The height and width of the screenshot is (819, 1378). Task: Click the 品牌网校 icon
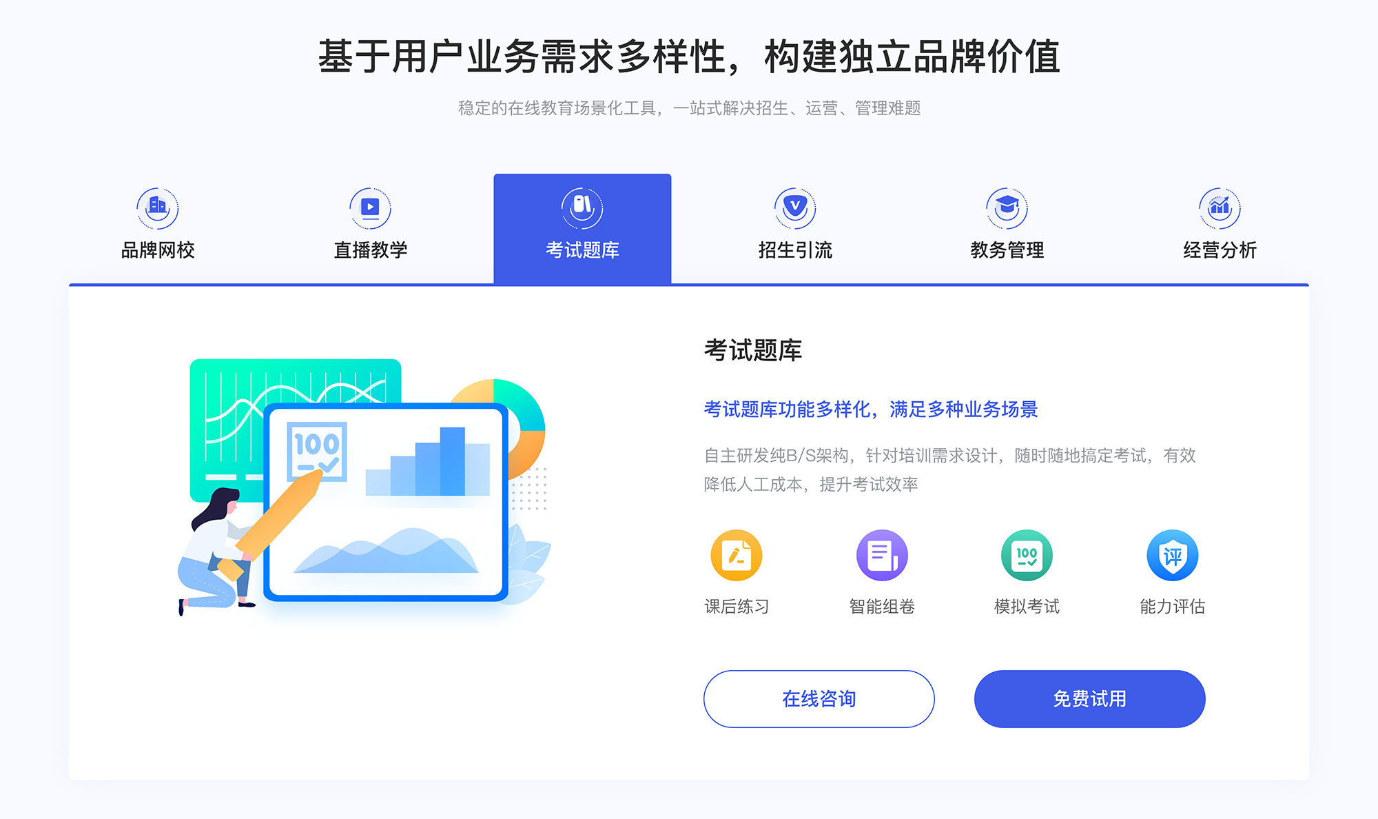coord(156,205)
